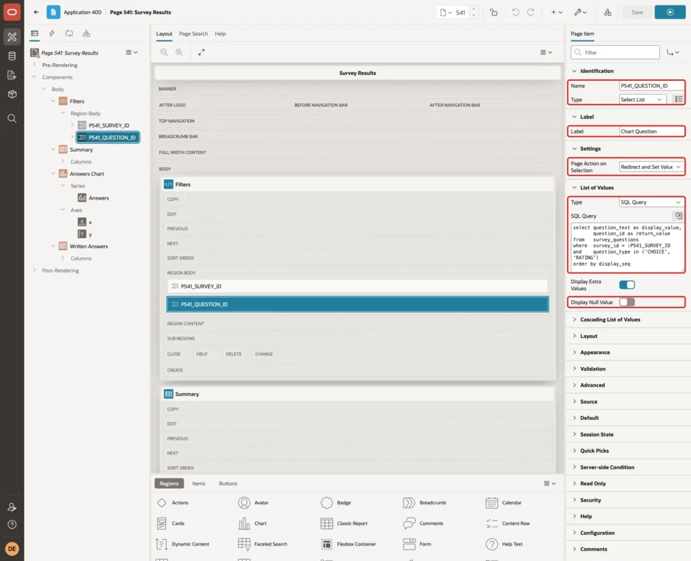Open List of Values Type SQL Query dropdown
691x561 pixels.
(x=651, y=202)
